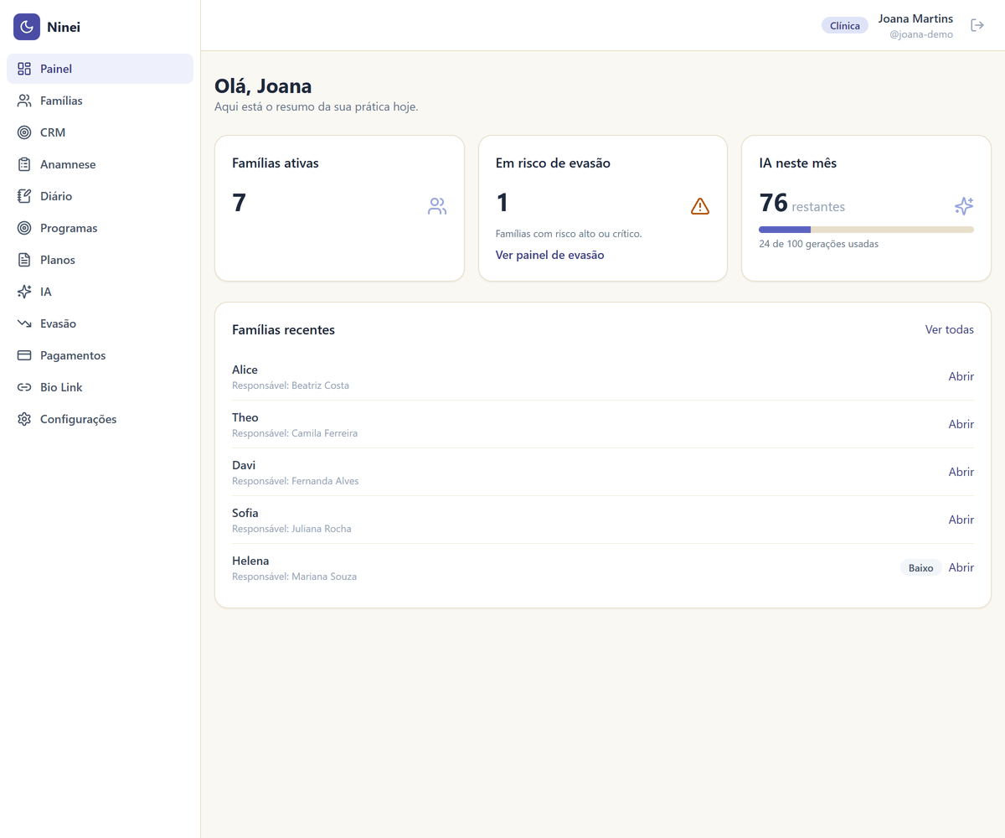Click the name Helena in the list
Viewport: 1005px width, 838px height.
(250, 561)
